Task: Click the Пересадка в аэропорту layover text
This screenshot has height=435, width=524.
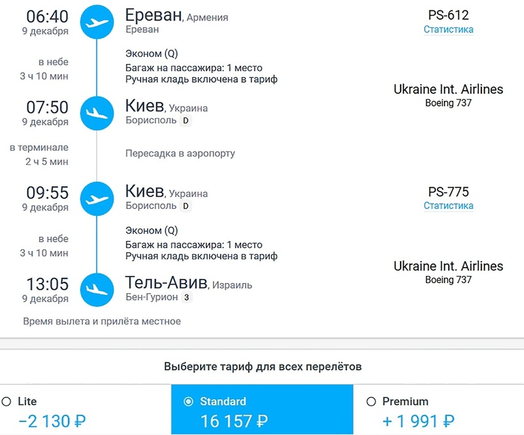Action: pyautogui.click(x=180, y=153)
